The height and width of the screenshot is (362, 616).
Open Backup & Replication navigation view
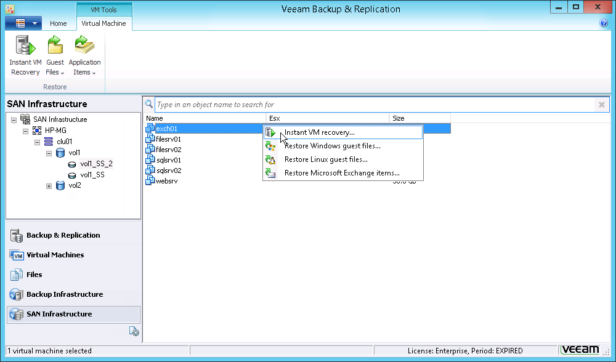(x=73, y=235)
